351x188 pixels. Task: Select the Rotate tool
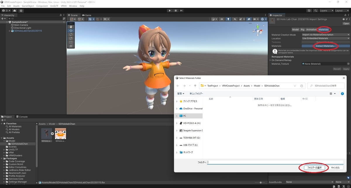[71, 34]
